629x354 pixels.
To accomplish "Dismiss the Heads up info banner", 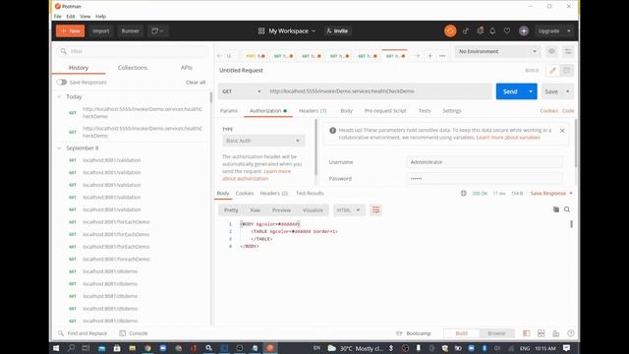I will 562,131.
